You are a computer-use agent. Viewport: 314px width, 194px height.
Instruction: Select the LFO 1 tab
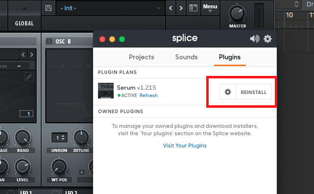tap(26, 192)
